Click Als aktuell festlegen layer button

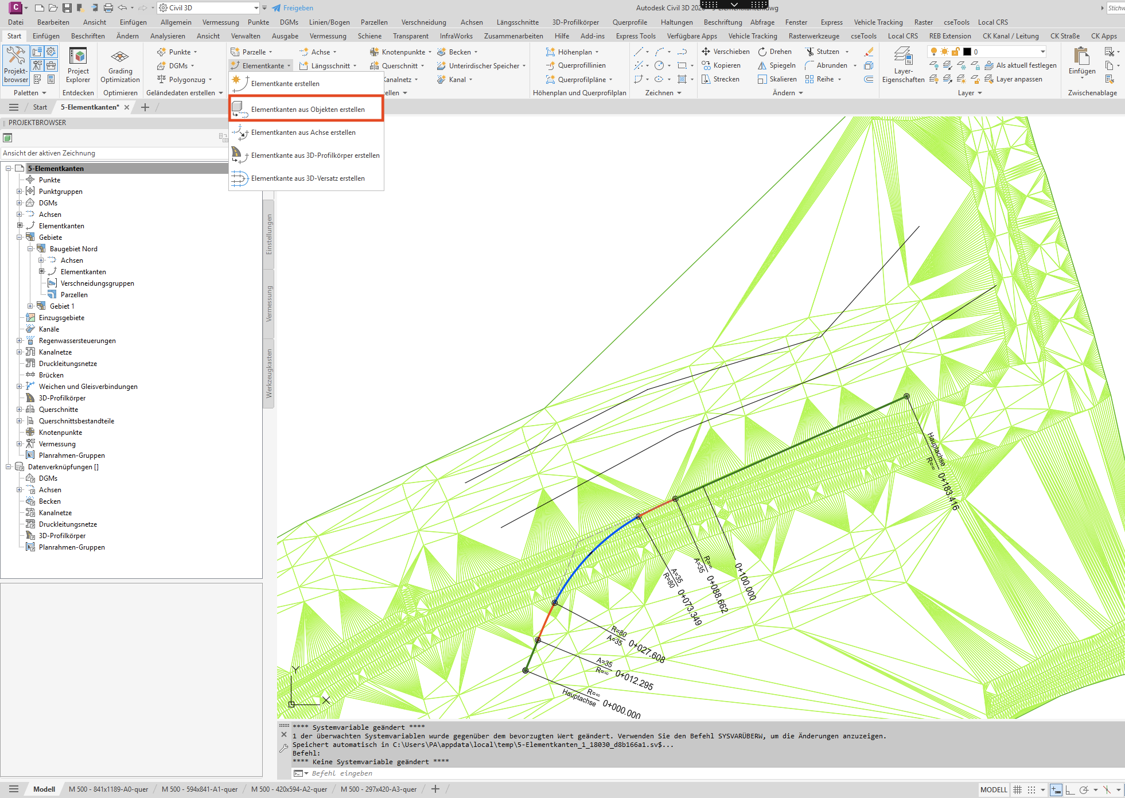click(x=1020, y=65)
